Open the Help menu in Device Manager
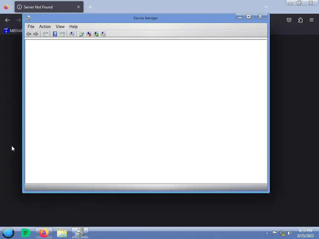 pos(74,27)
